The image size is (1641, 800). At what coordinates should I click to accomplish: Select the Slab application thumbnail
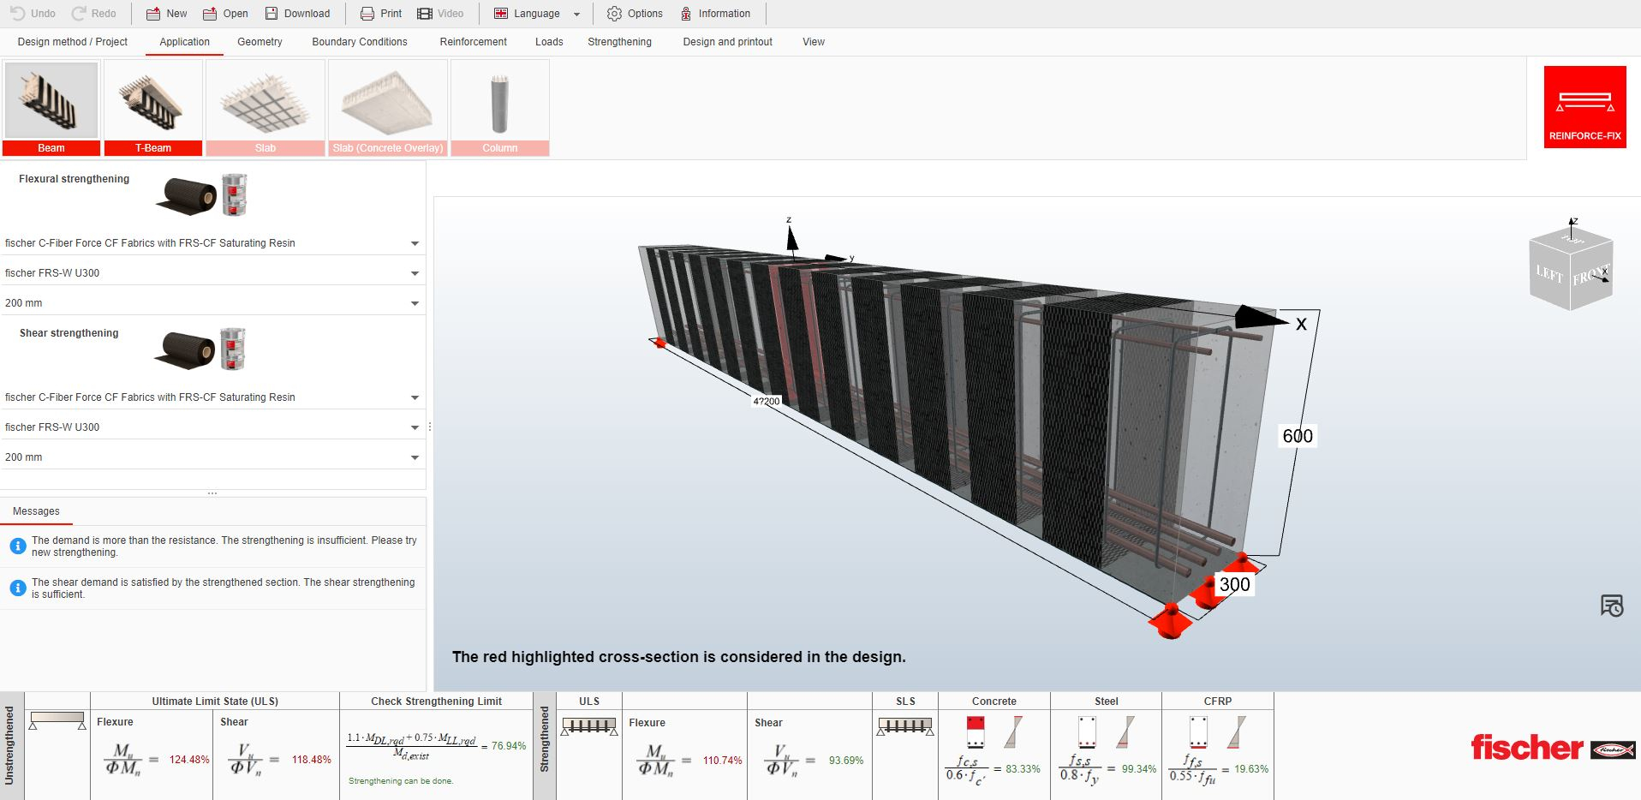point(266,108)
